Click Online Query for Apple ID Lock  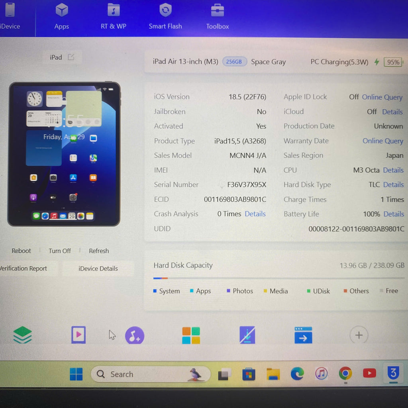click(382, 97)
